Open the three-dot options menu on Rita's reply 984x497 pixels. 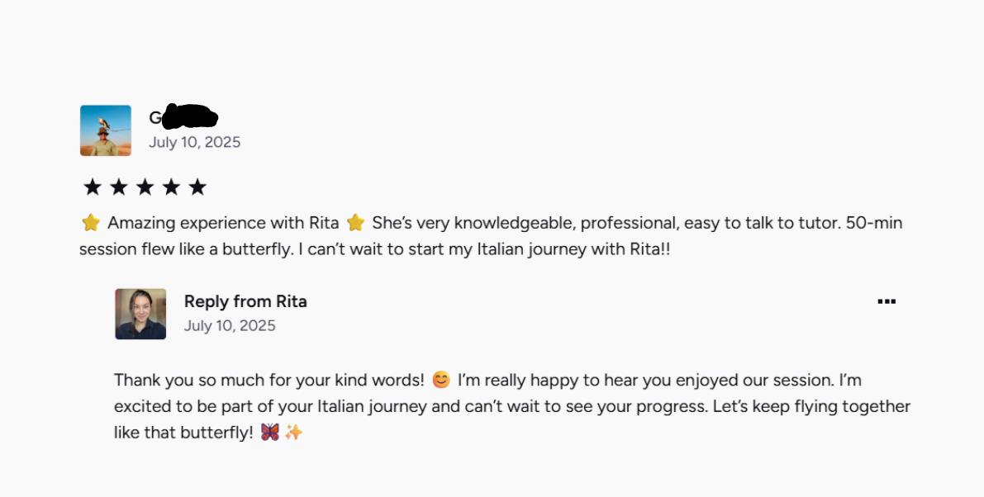pos(886,301)
